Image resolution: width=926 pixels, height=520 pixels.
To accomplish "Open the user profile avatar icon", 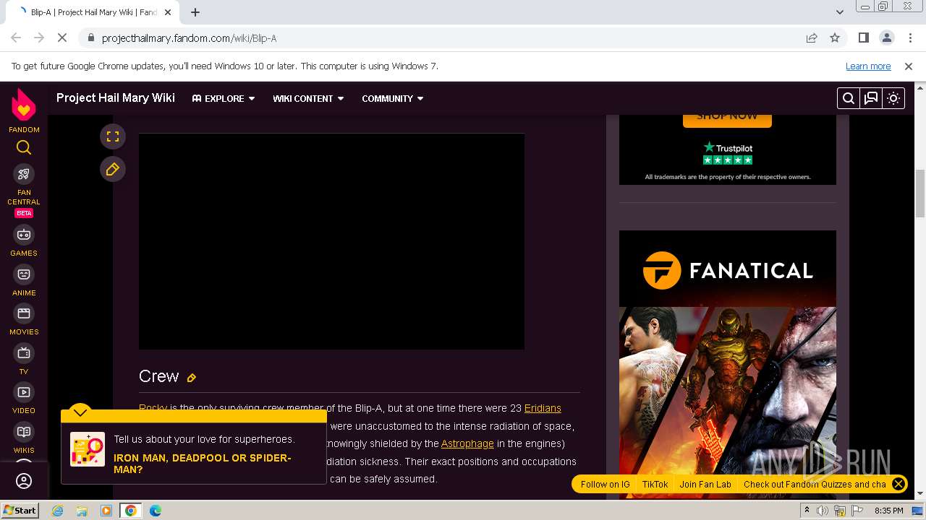I will (x=24, y=481).
